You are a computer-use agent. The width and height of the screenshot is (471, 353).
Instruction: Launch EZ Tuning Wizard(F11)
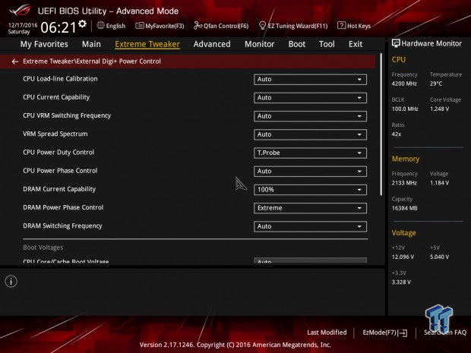point(293,26)
